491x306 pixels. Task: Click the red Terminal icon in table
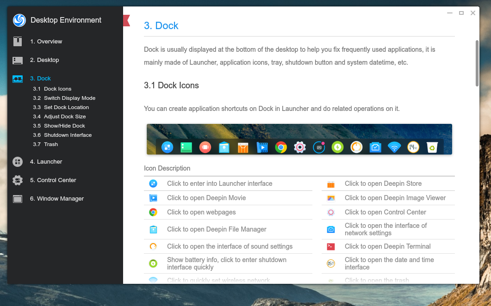tap(331, 246)
